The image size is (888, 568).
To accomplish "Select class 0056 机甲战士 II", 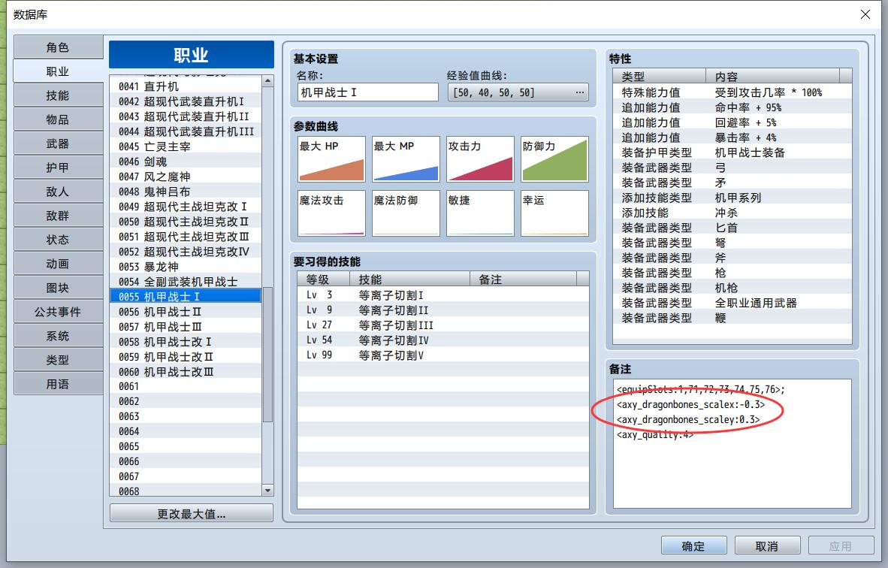I will pos(186,312).
